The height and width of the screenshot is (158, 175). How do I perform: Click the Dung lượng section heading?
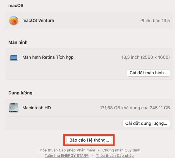tap(20, 93)
